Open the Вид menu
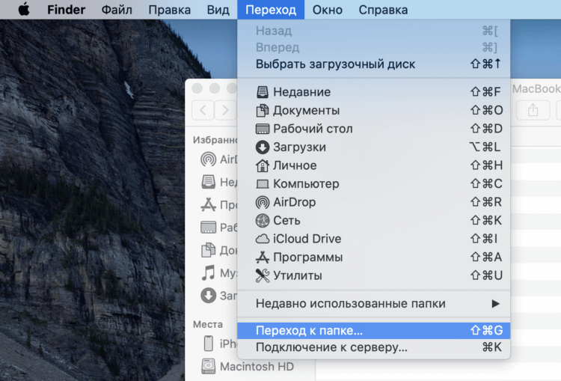Screen dimensions: 561x381 (218, 10)
